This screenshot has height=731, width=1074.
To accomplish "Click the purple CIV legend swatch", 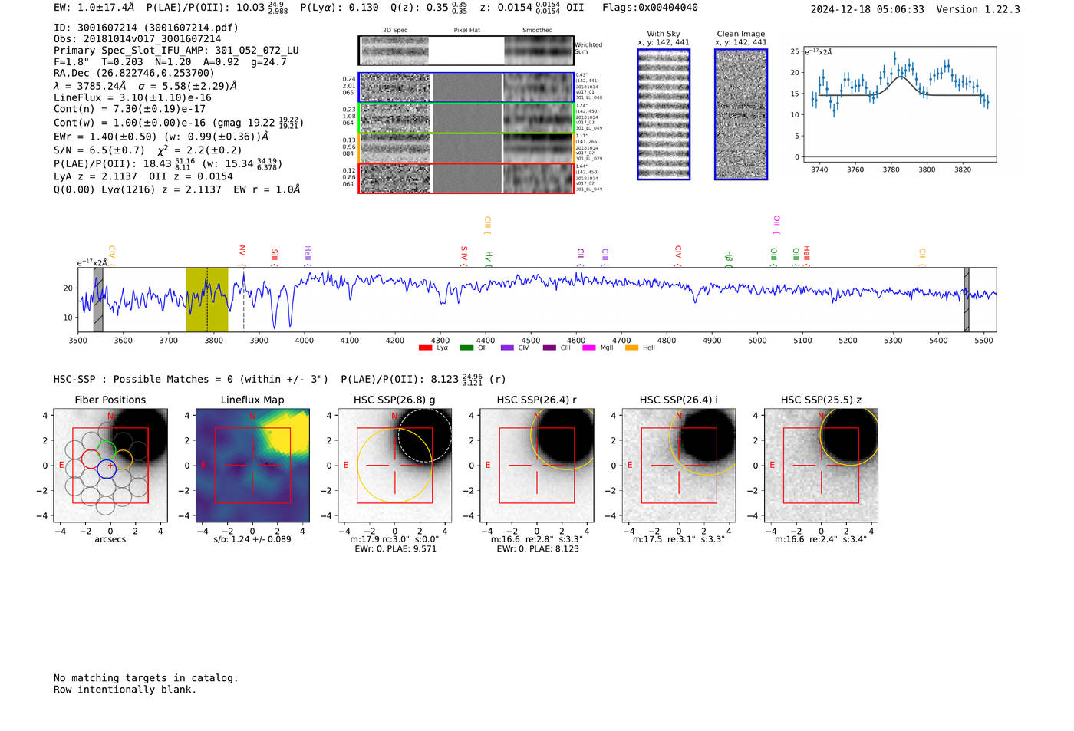I will (x=507, y=347).
